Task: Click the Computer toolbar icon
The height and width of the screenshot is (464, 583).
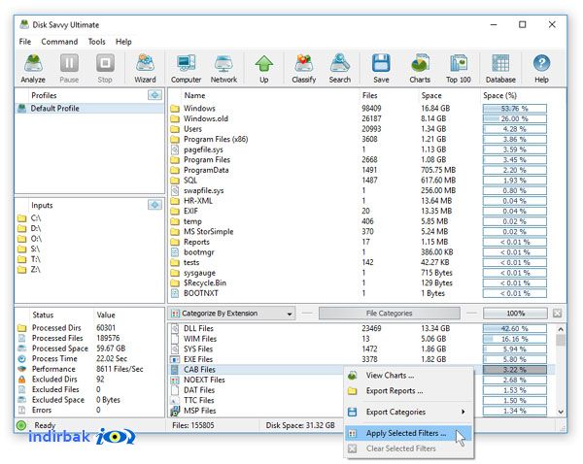Action: click(186, 69)
